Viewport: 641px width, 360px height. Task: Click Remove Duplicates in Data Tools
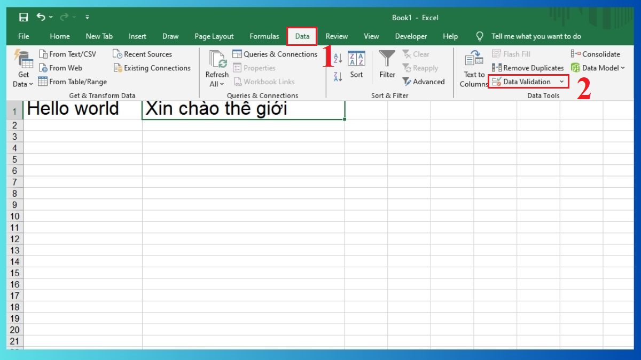point(528,68)
